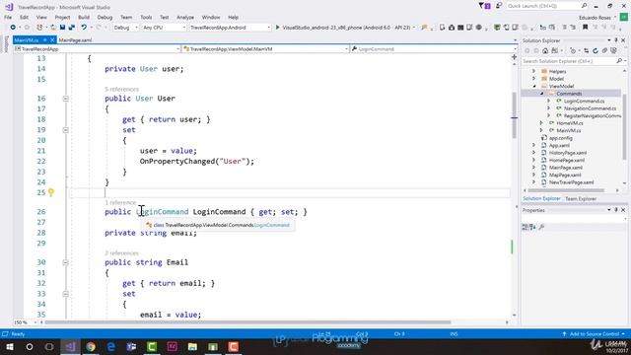This screenshot has width=631, height=355.
Task: Click the Collapse All icon in Solution Explorer
Action: click(x=604, y=51)
